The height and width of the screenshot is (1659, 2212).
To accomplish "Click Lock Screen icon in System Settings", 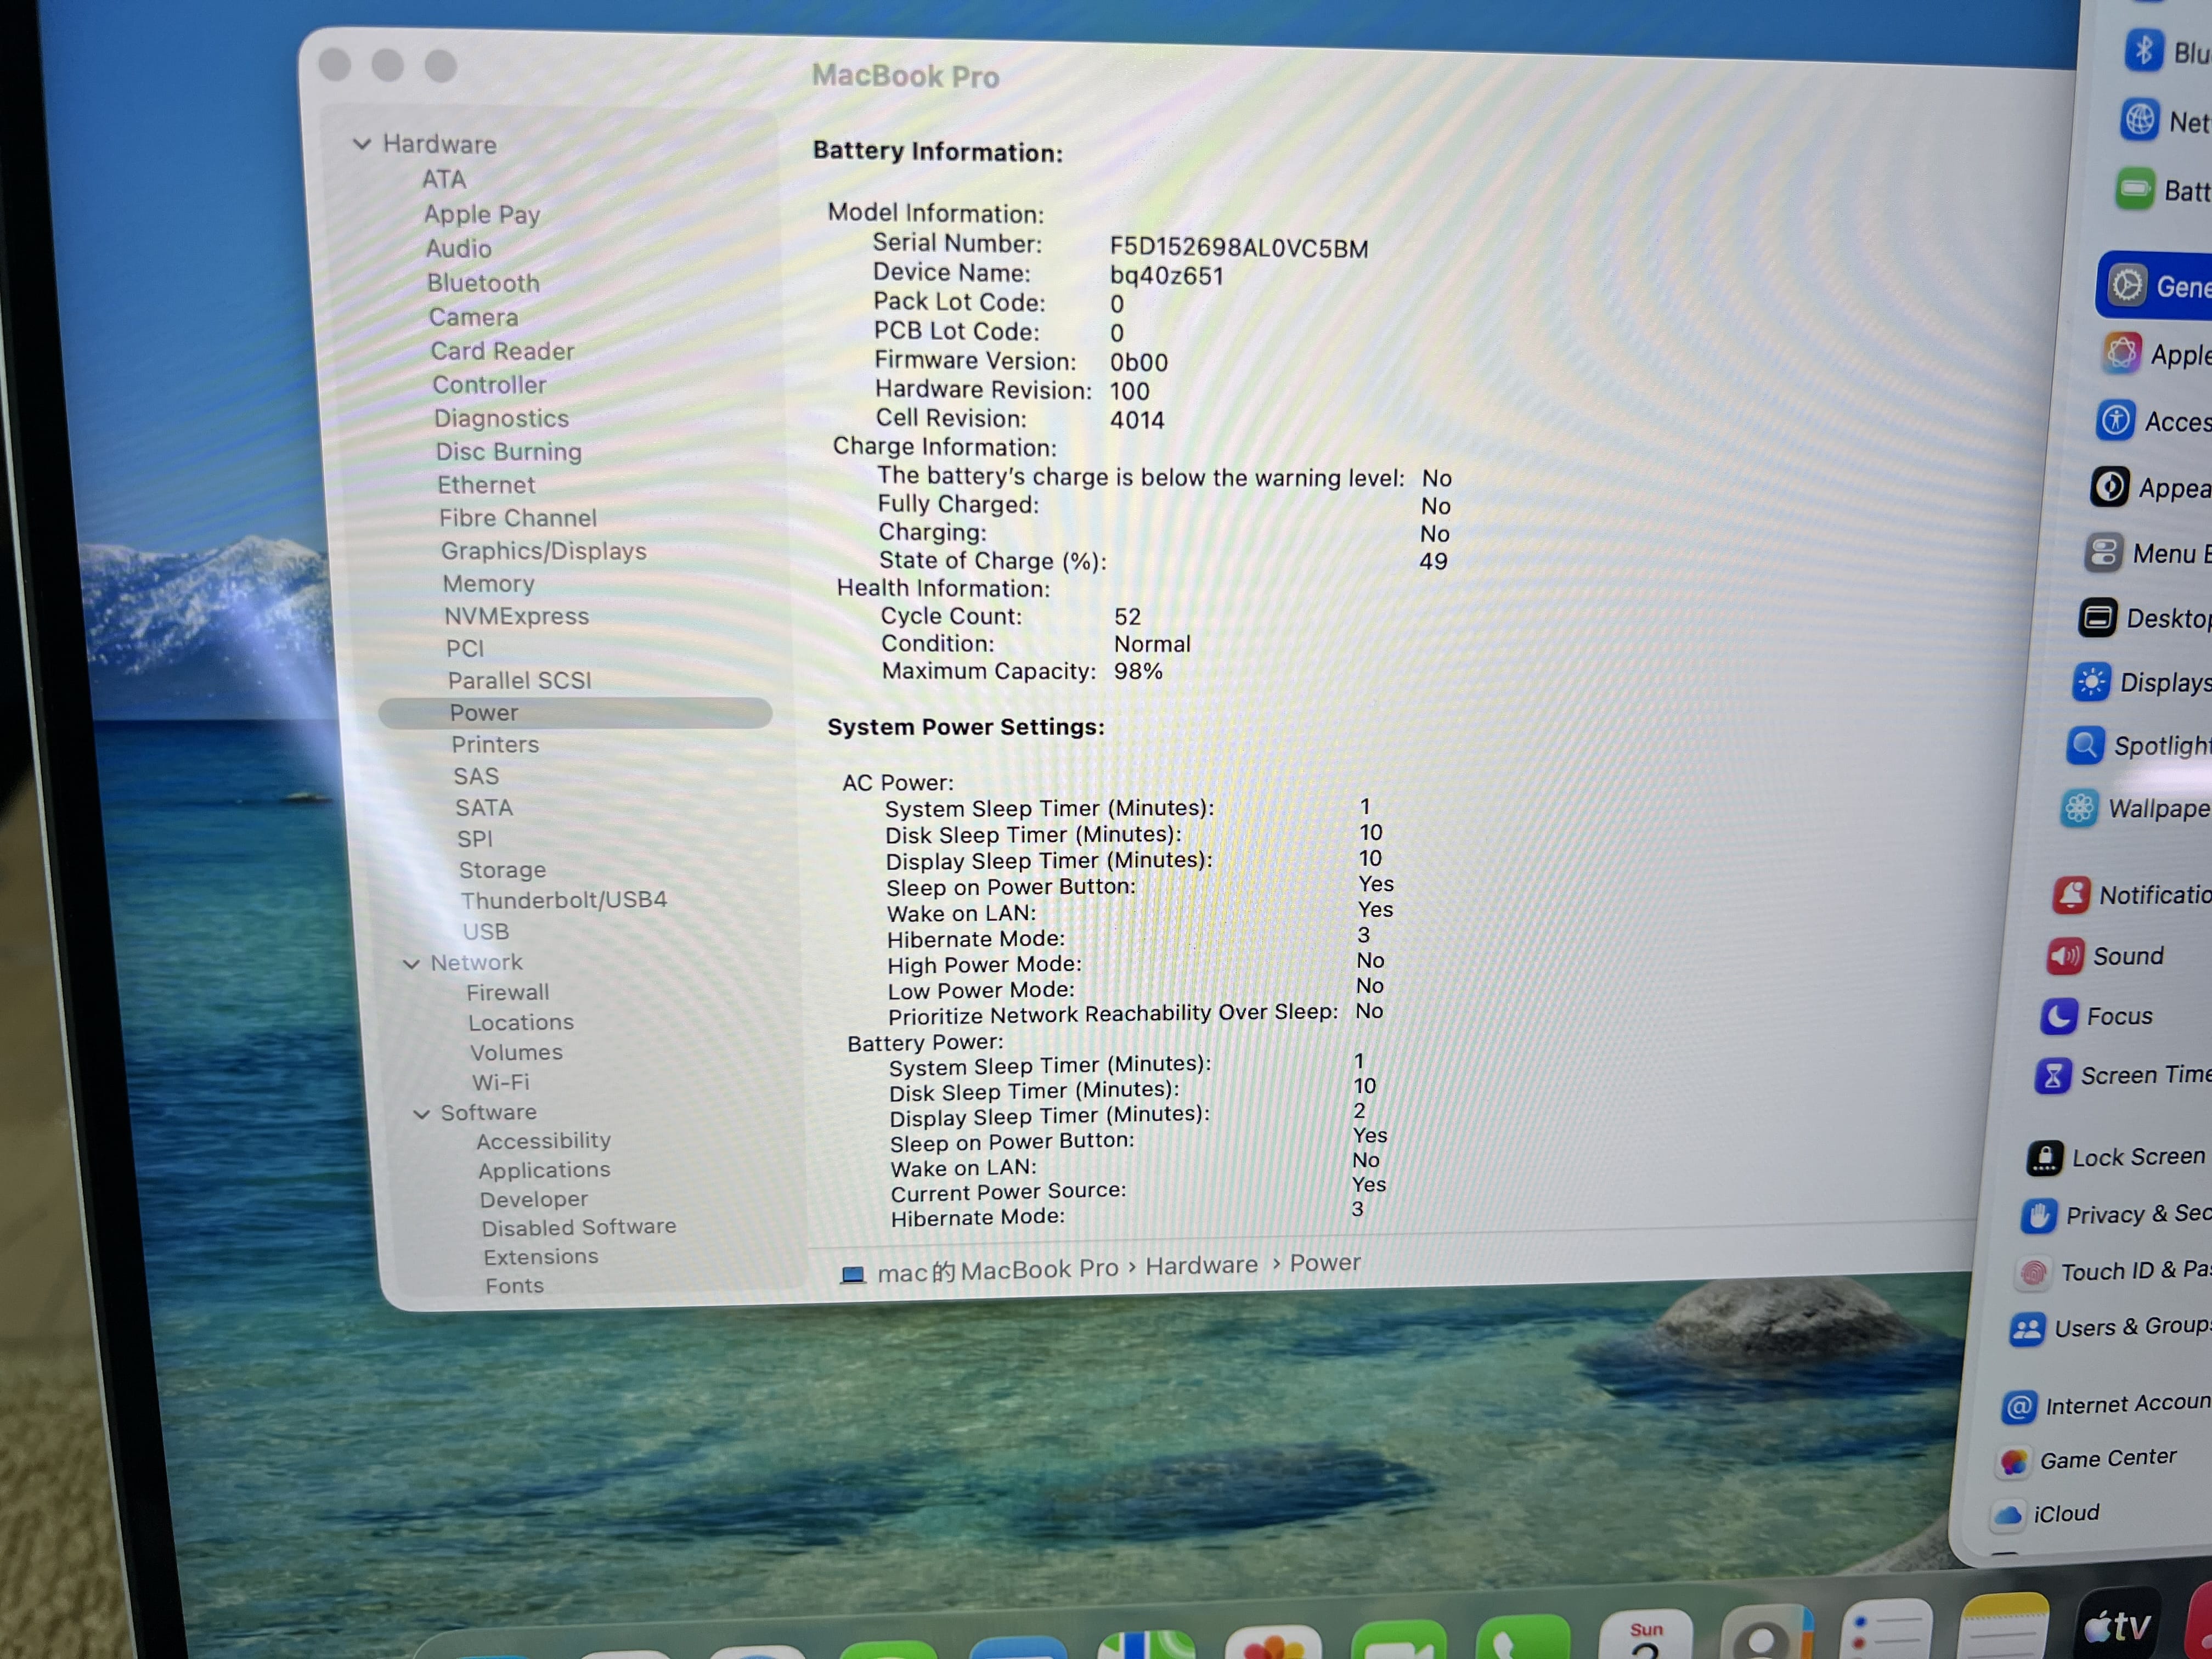I will [2045, 1158].
